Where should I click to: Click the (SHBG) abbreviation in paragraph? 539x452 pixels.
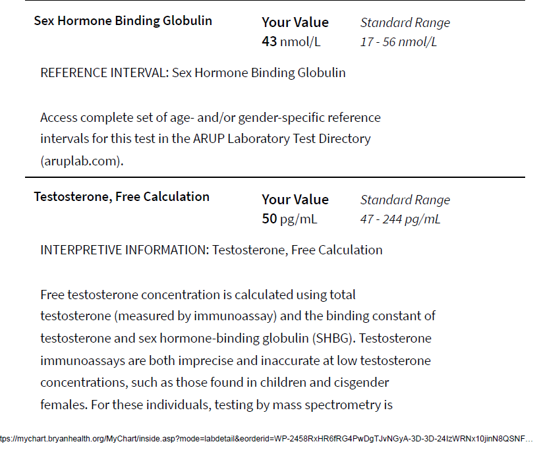[x=334, y=338]
